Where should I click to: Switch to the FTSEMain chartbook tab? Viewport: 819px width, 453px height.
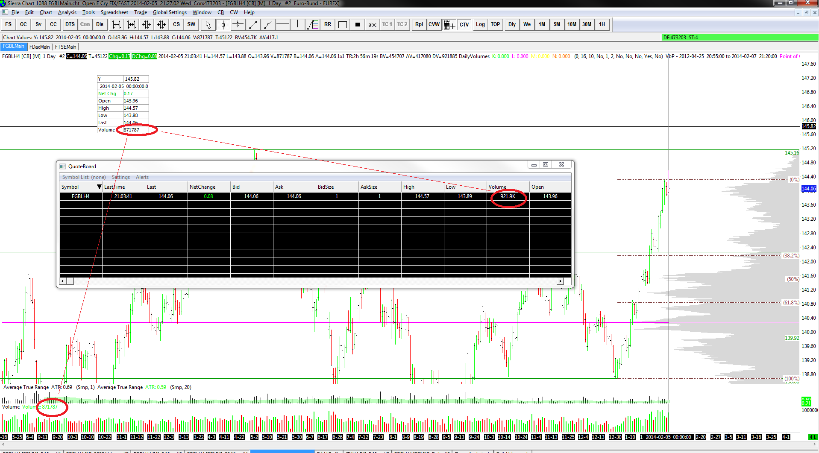pyautogui.click(x=66, y=47)
